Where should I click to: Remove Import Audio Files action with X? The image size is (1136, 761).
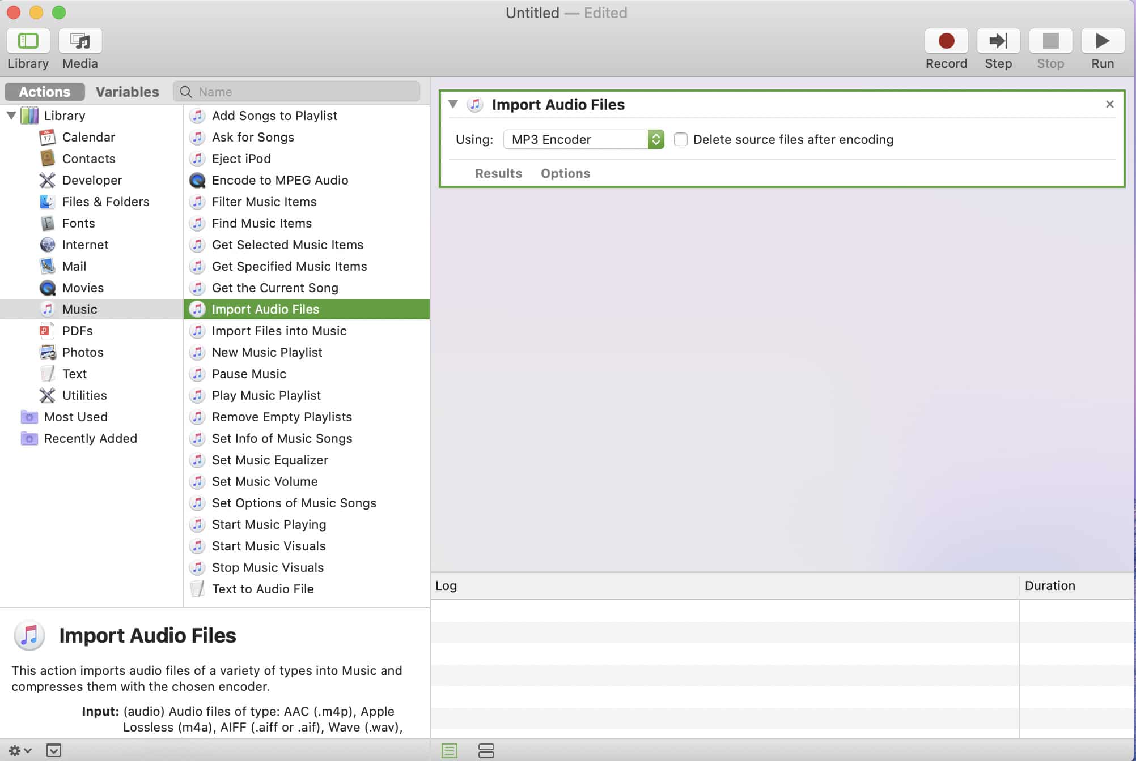tap(1109, 104)
